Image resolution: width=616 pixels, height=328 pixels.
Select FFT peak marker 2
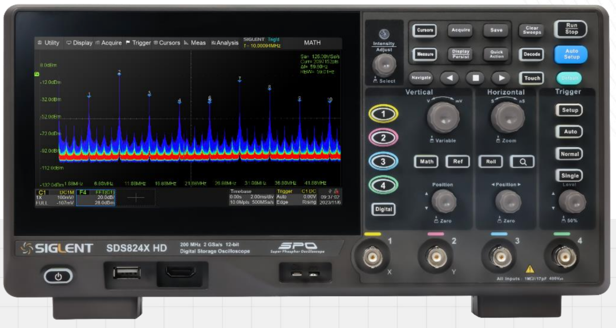click(119, 73)
